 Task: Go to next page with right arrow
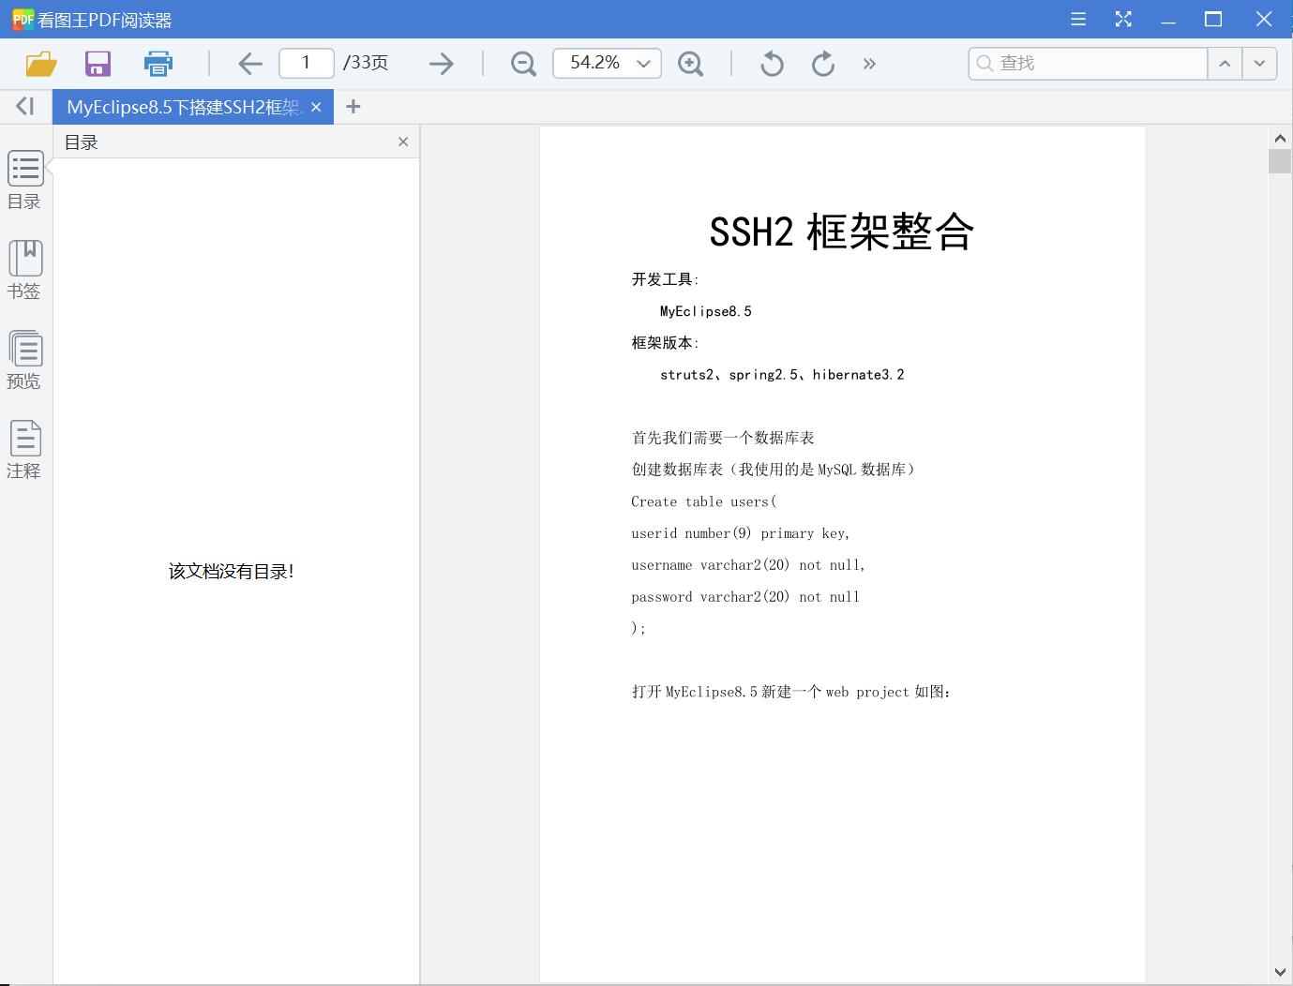(441, 64)
